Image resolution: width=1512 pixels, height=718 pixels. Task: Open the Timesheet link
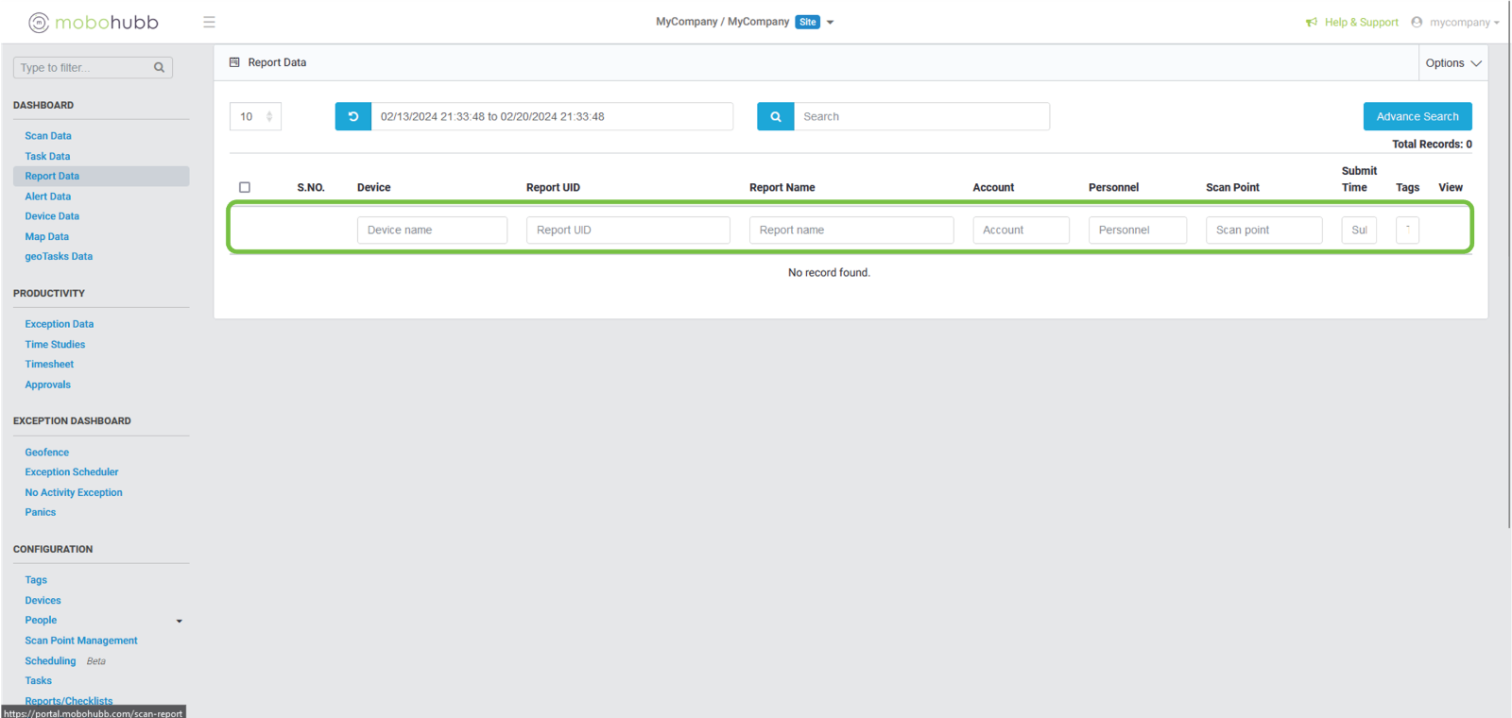49,365
